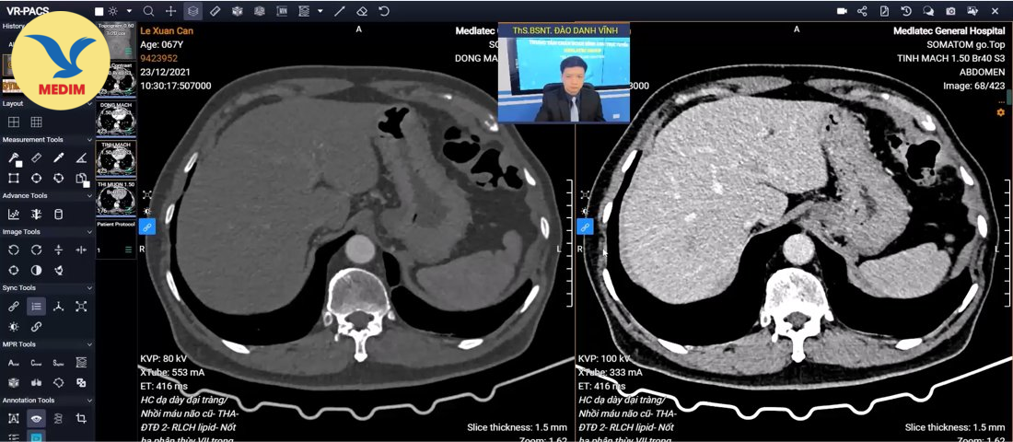Click the video camera record icon
Viewport: 1013px width, 442px height.
pos(842,11)
